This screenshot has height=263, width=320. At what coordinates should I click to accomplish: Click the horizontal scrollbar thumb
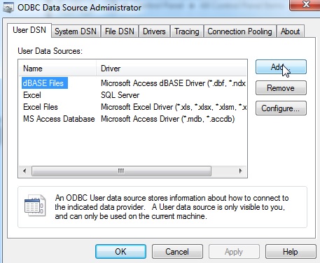(121, 171)
